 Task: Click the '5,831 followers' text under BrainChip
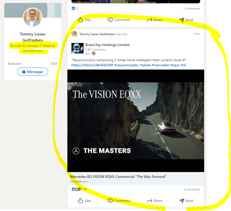pos(95,50)
